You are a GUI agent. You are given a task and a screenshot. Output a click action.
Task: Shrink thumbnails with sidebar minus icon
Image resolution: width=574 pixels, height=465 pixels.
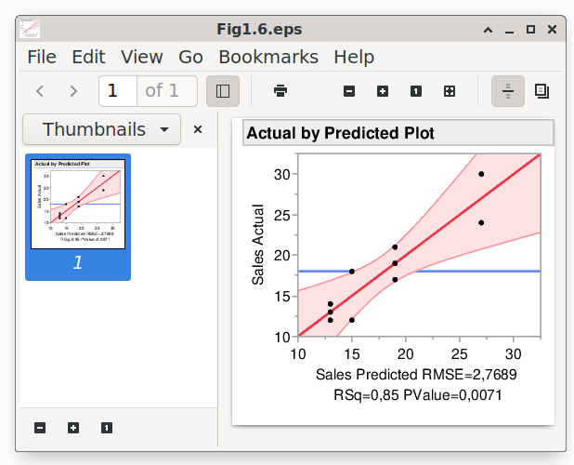(x=40, y=428)
